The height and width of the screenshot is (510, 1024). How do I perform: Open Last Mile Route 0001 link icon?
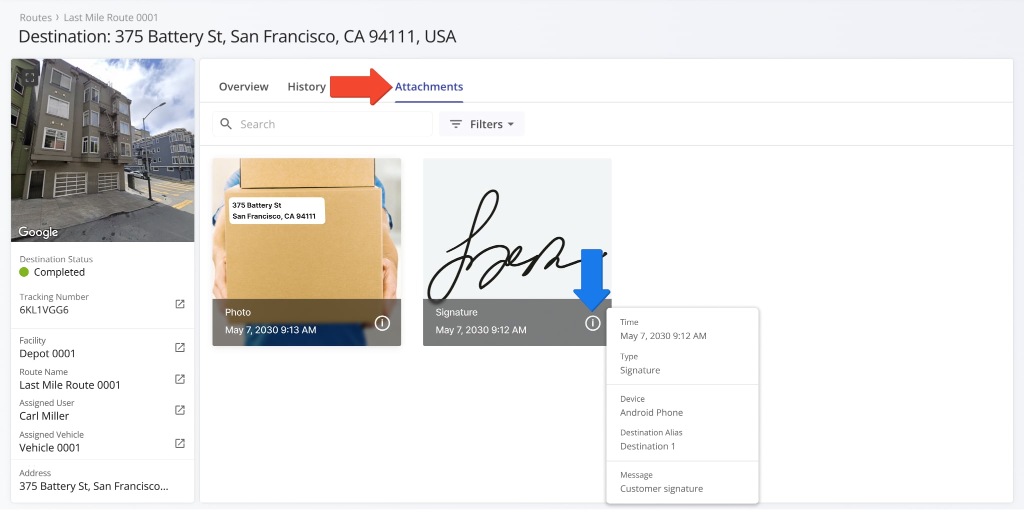pos(180,379)
